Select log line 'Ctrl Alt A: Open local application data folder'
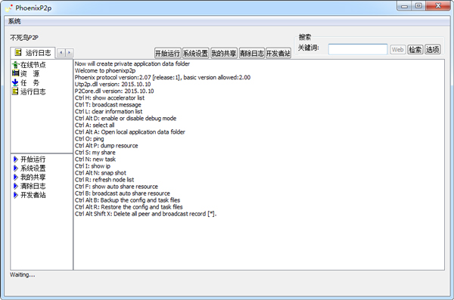The height and width of the screenshot is (300, 454). click(130, 132)
